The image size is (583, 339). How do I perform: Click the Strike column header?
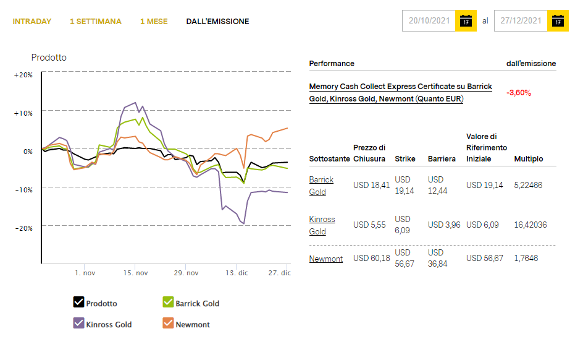pos(405,159)
